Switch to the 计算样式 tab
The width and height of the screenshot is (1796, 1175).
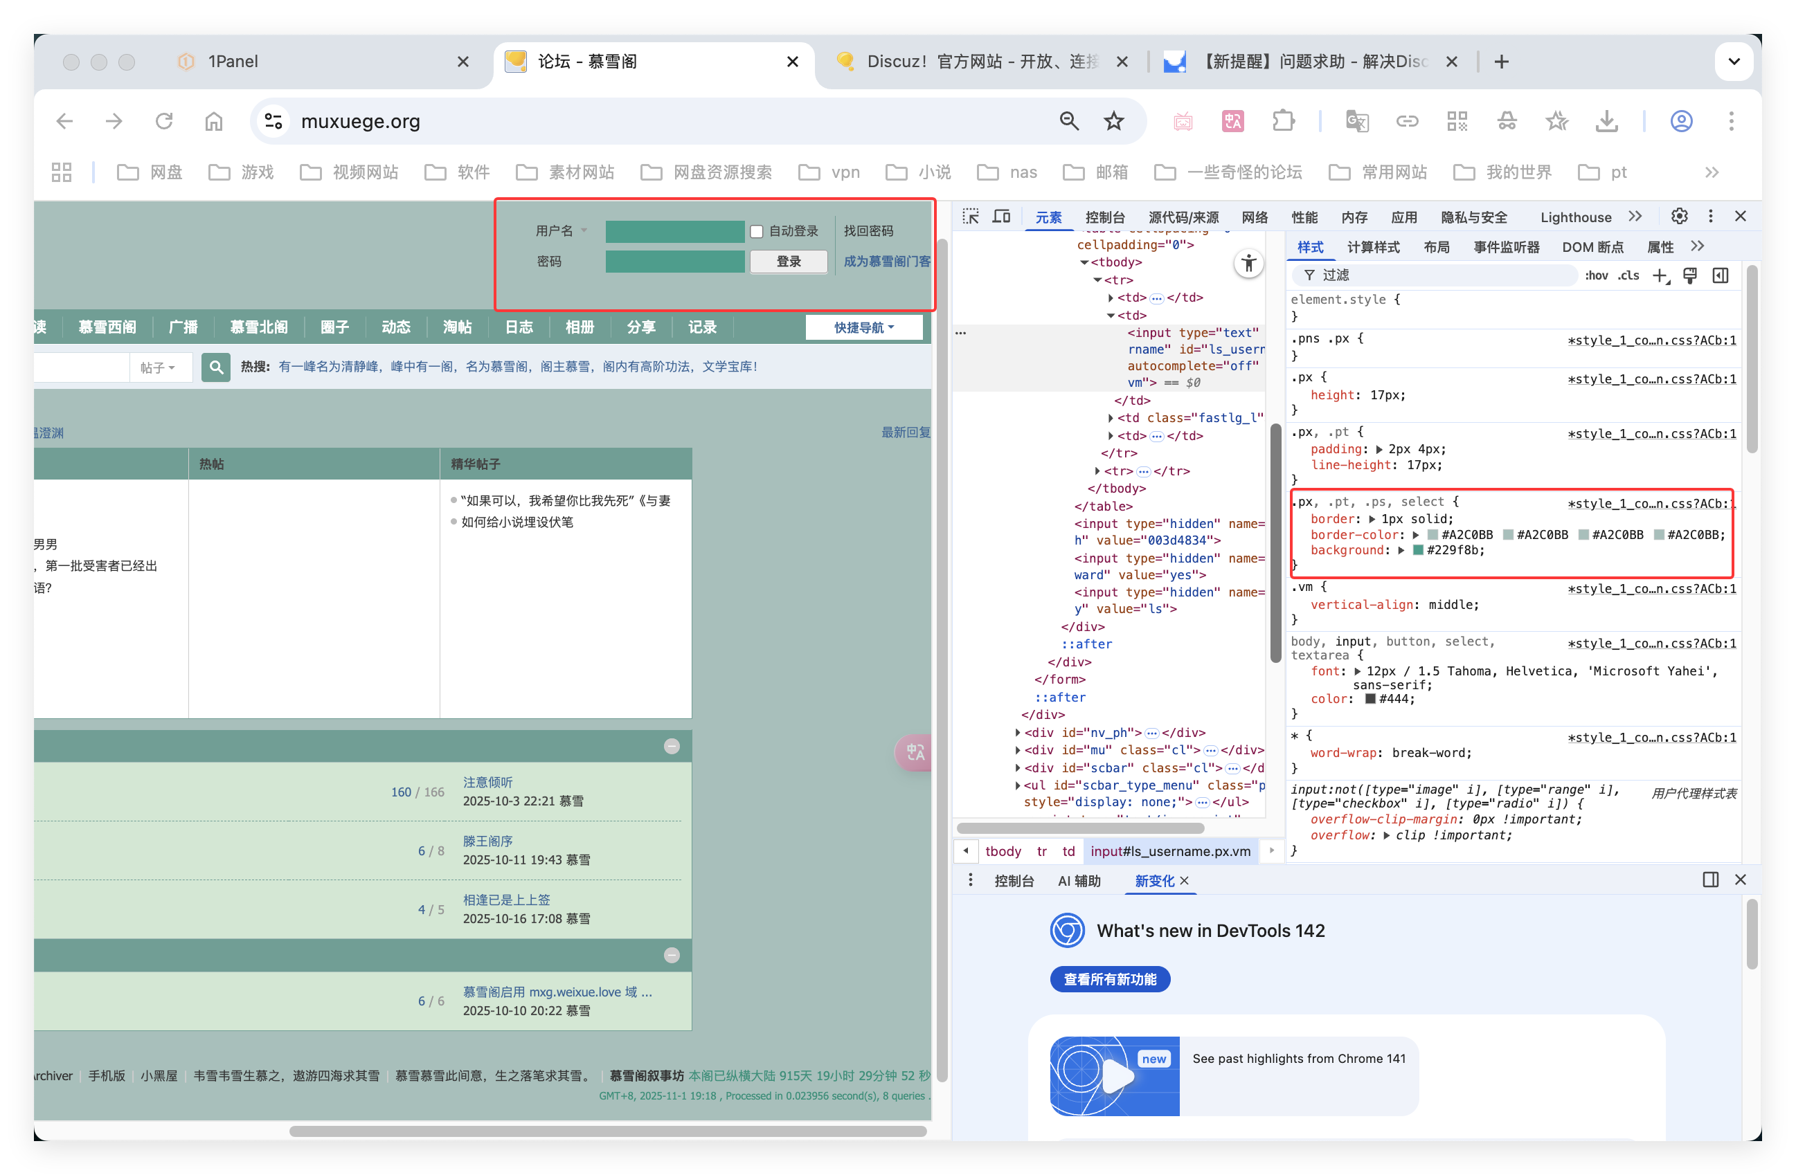[1374, 246]
